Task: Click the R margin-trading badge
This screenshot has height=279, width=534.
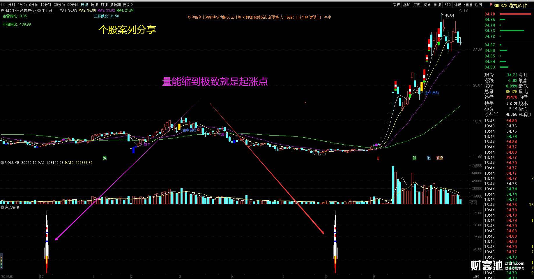Action: pyautogui.click(x=491, y=5)
